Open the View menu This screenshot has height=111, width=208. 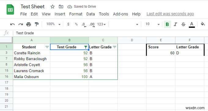click(x=46, y=14)
